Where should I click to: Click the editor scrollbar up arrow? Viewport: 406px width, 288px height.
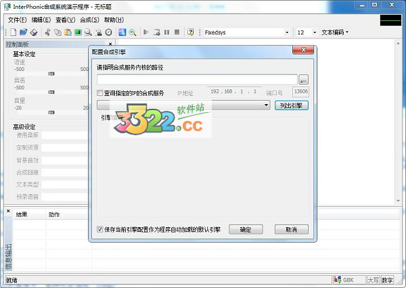pyautogui.click(x=399, y=43)
